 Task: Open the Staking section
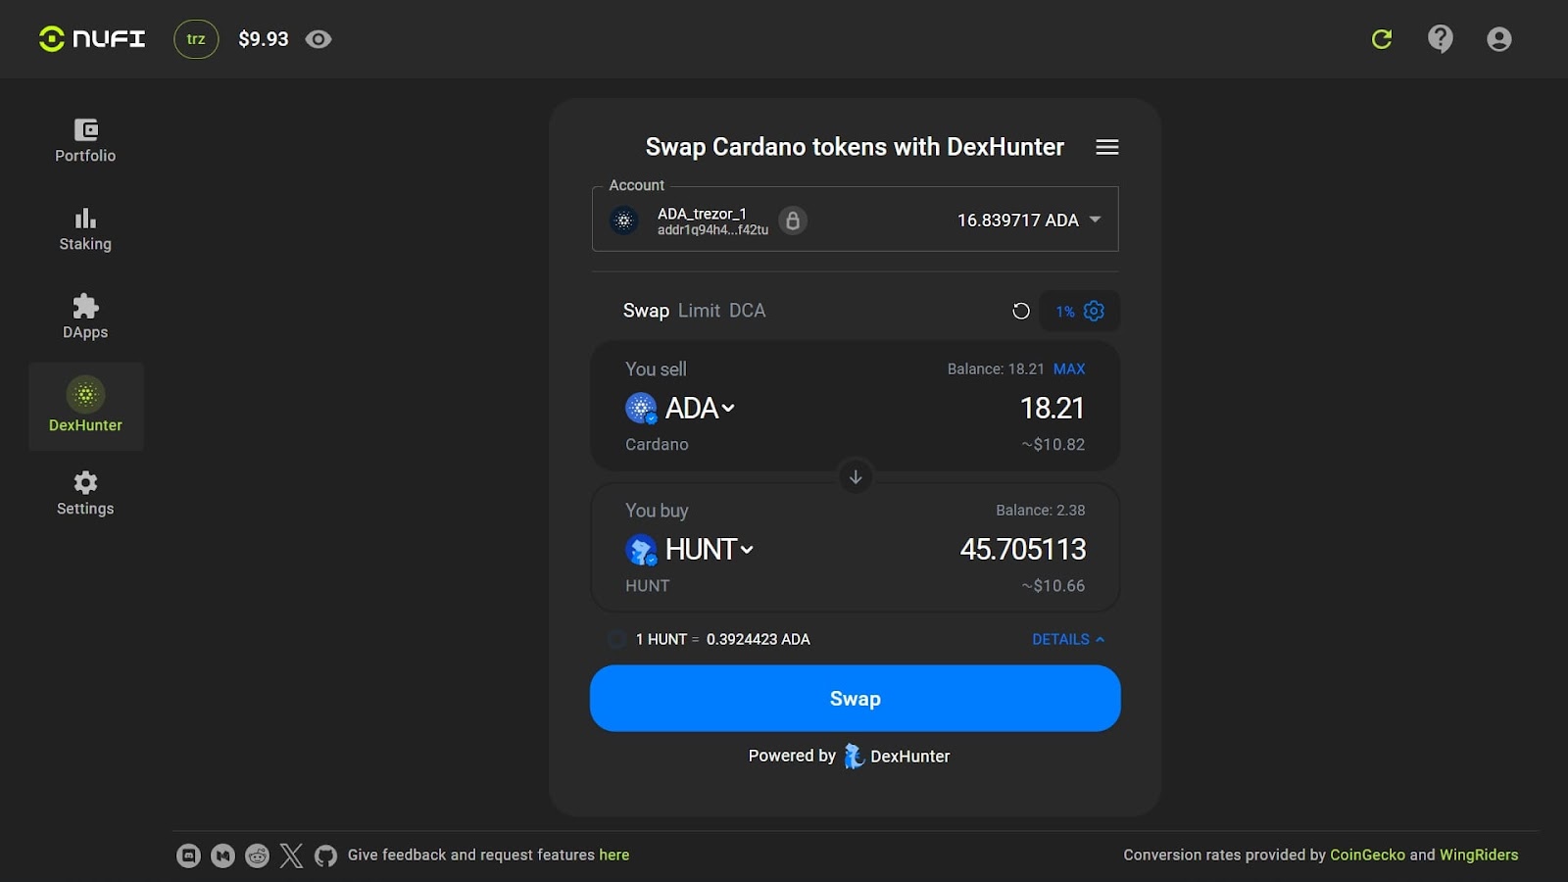(85, 229)
